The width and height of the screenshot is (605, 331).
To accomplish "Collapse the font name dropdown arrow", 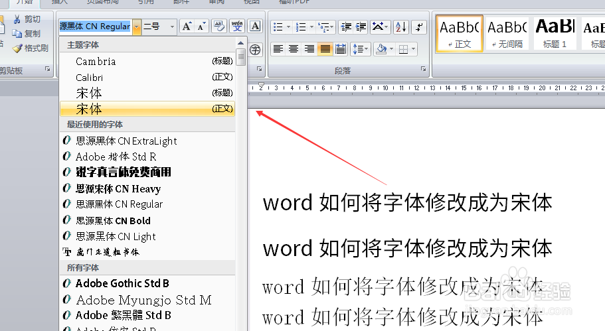I will tap(137, 27).
